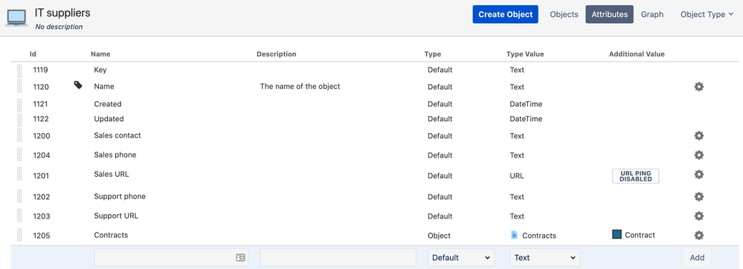Click the Created attribute name
This screenshot has width=743, height=269.
[108, 104]
